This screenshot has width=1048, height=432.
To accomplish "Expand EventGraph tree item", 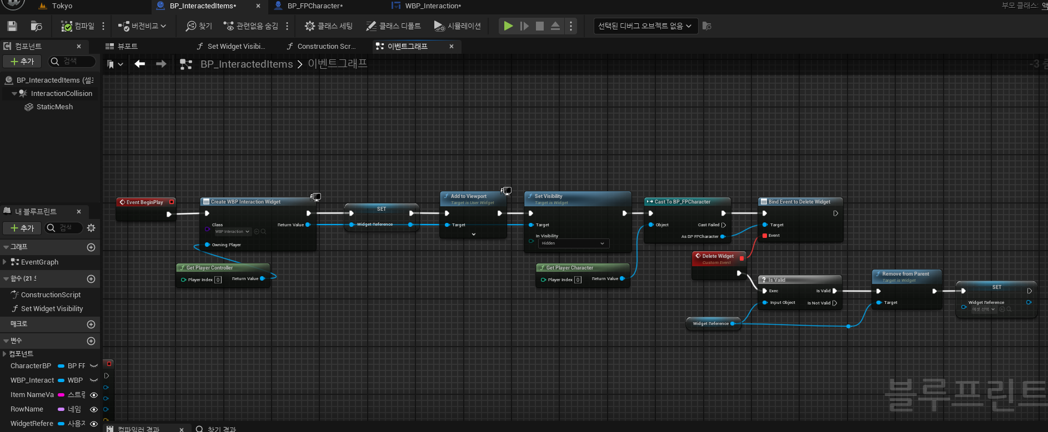I will click(5, 262).
